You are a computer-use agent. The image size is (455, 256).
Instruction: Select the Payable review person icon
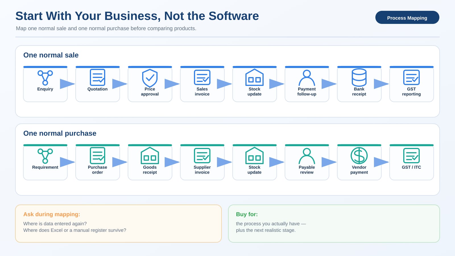click(307, 156)
